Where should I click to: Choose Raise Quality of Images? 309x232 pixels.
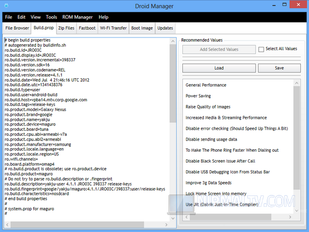pos(208,106)
